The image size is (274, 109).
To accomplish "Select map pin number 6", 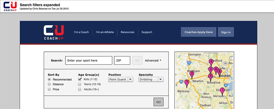I will tap(216, 71).
